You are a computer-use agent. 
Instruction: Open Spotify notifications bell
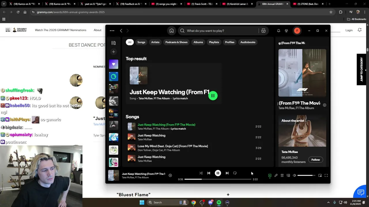278,31
